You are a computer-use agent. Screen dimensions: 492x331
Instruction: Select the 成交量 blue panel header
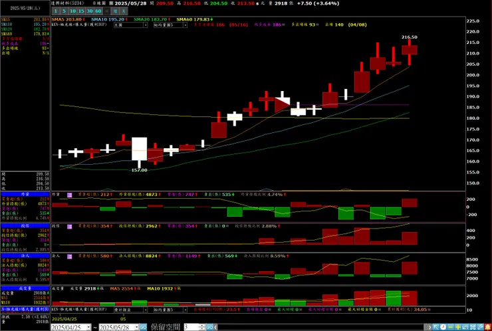[x=25, y=288]
